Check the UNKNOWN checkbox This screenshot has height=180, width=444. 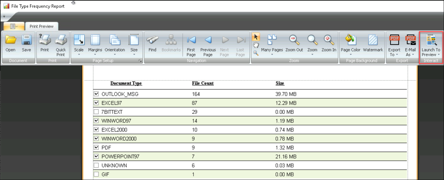pos(96,165)
